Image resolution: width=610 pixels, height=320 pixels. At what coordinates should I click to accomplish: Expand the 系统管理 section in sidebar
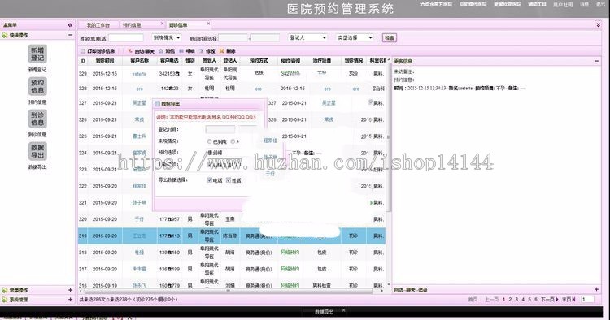coord(71,300)
